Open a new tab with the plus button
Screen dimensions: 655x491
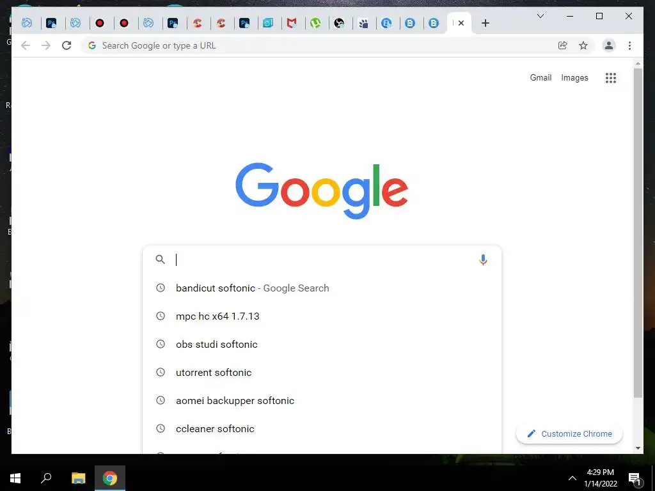click(x=485, y=23)
